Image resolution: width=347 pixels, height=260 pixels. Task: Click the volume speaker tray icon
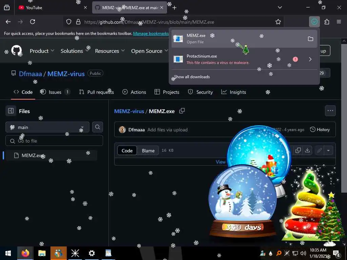303,253
